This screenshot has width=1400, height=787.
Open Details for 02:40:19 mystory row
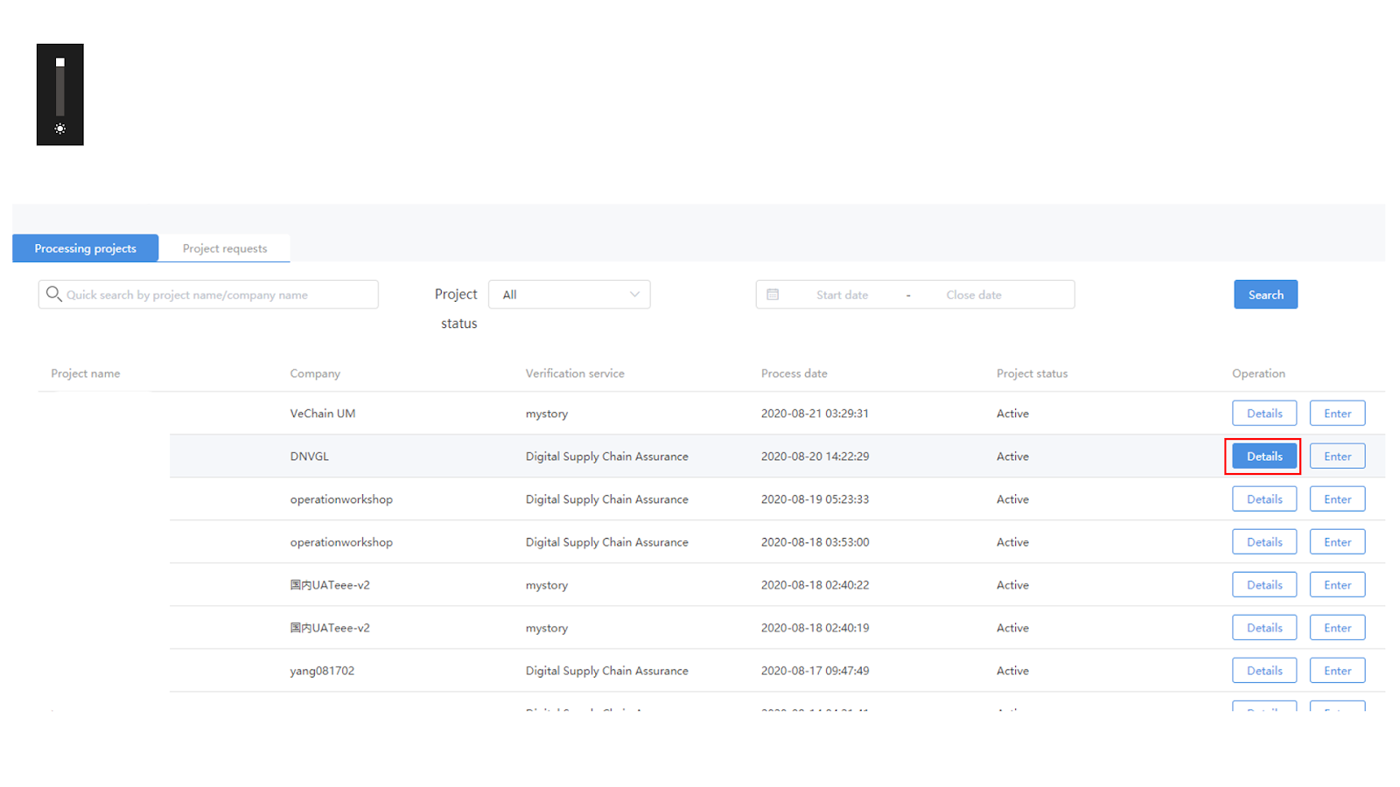1264,628
